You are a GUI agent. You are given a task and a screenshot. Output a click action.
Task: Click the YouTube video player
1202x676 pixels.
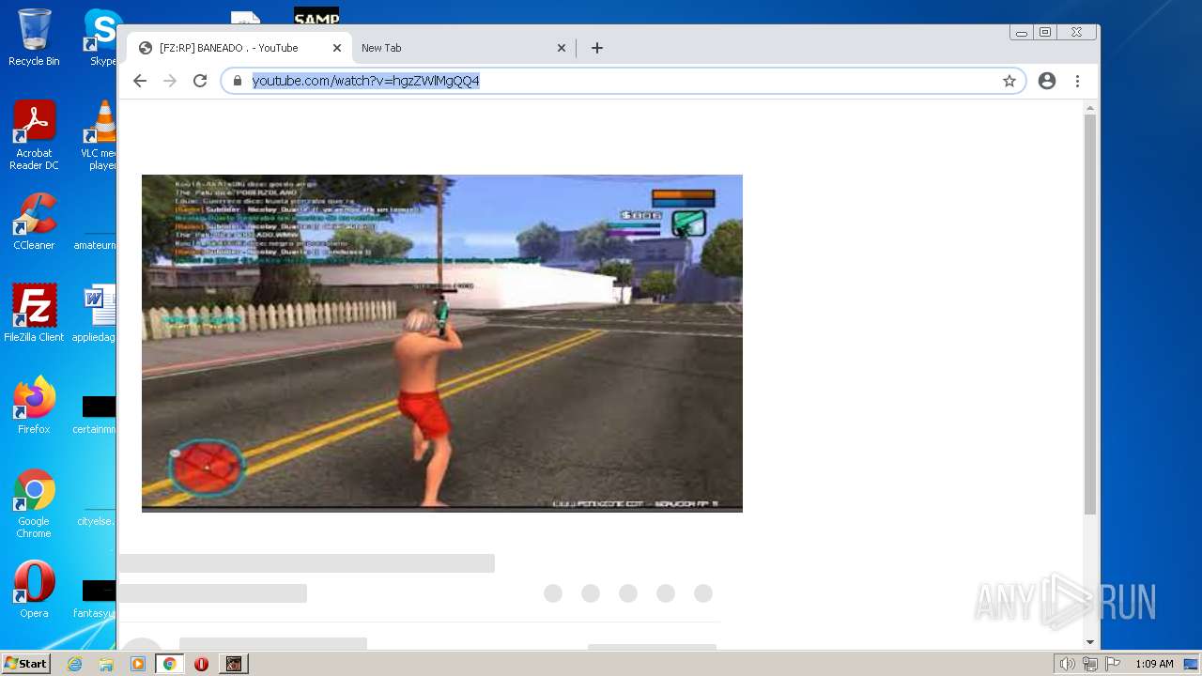tap(442, 343)
